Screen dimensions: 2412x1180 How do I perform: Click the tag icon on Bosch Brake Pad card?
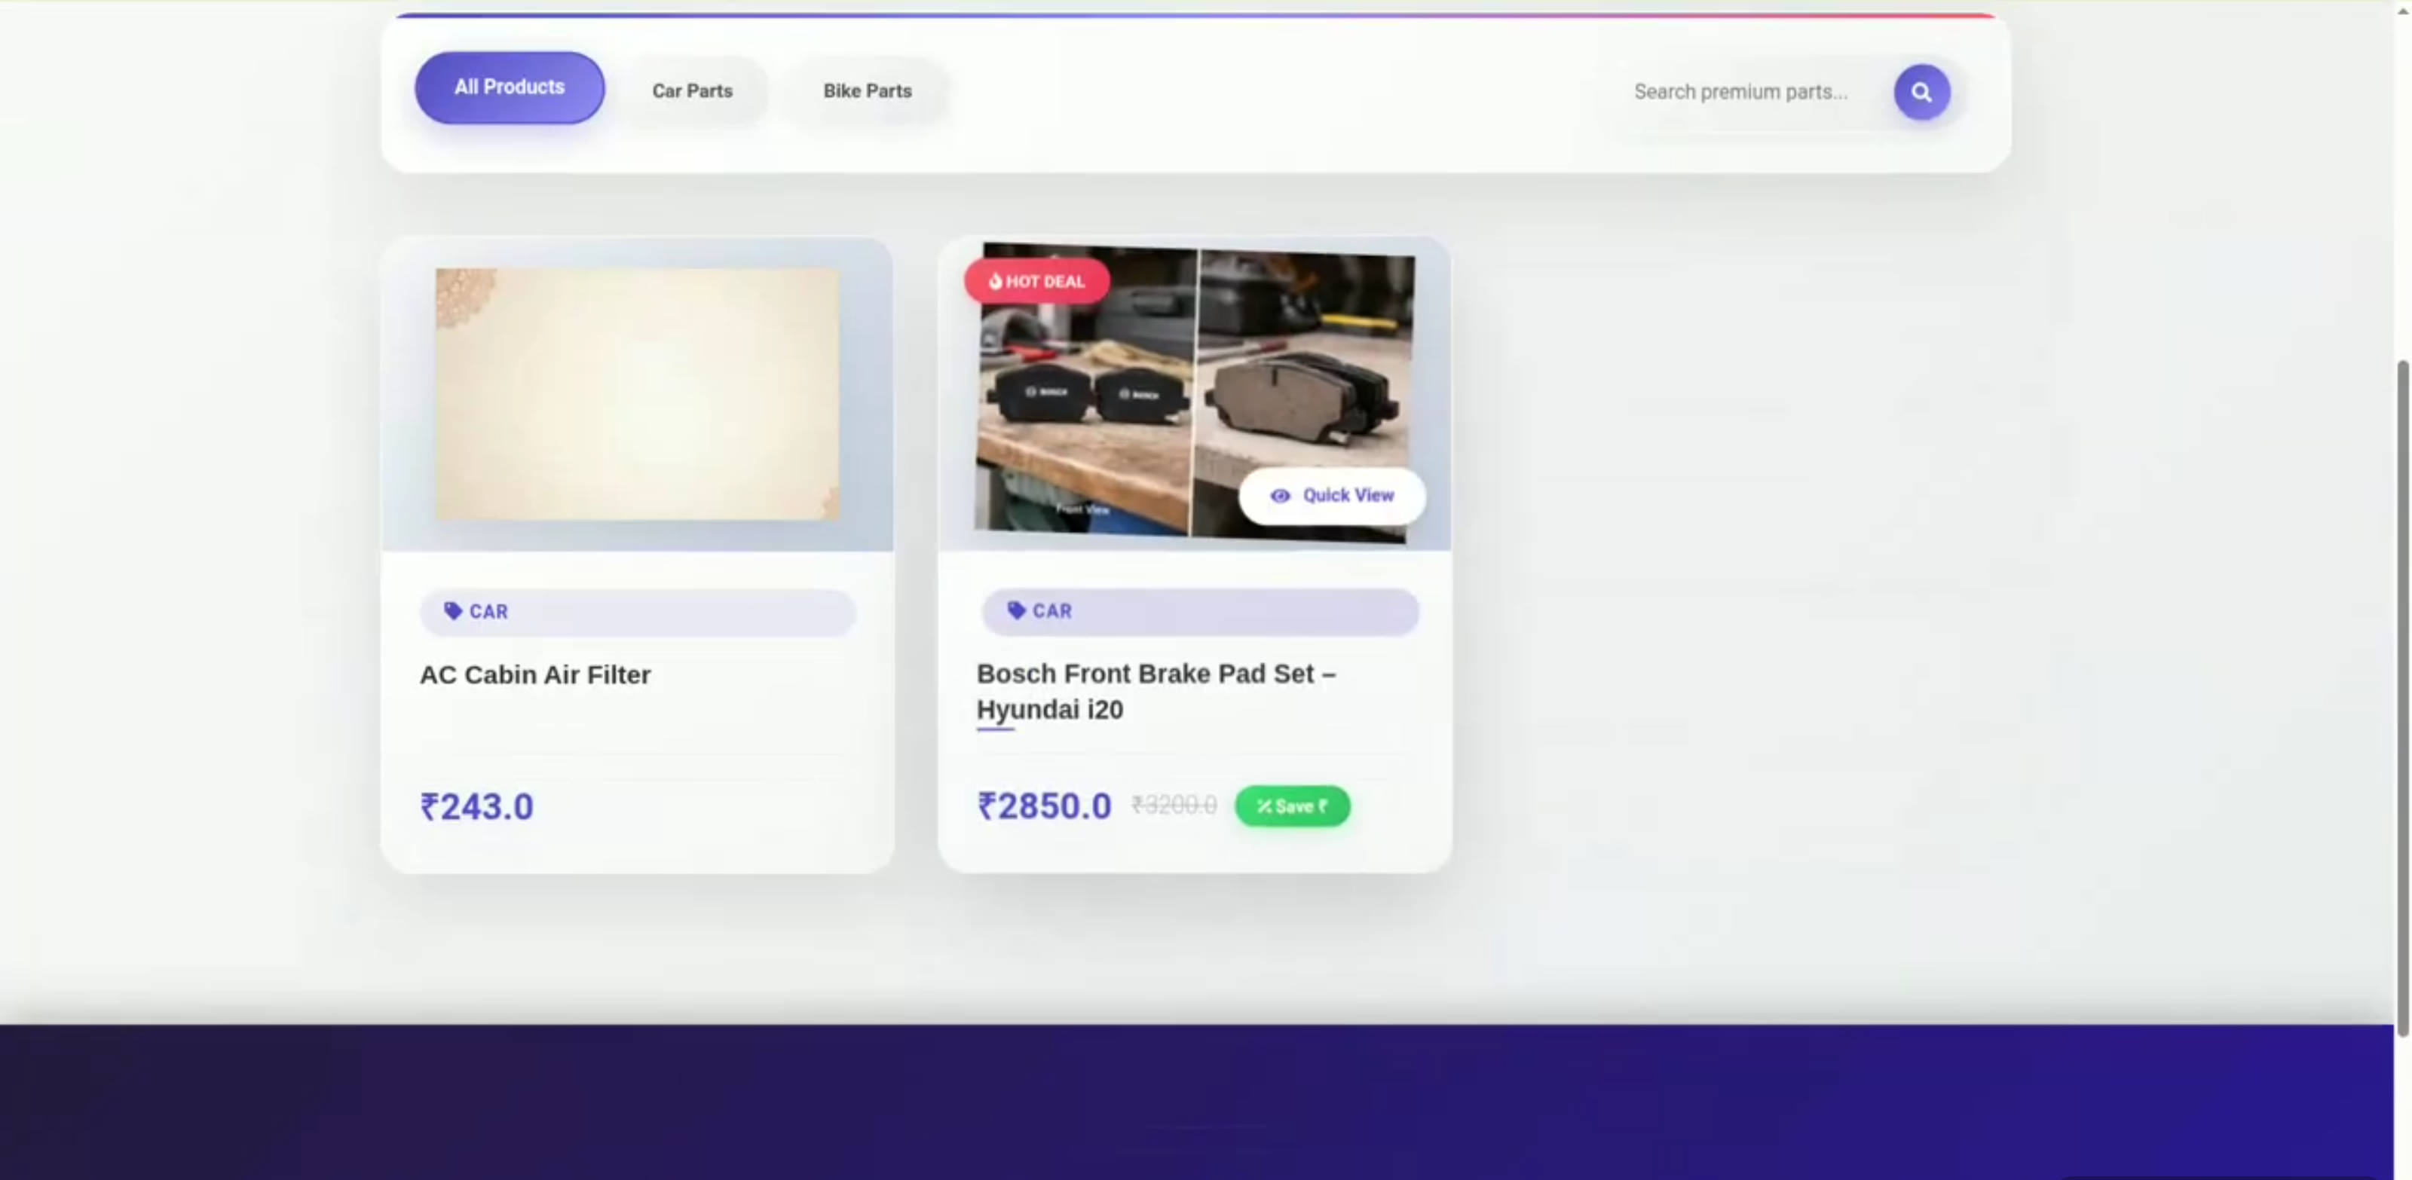[1017, 610]
